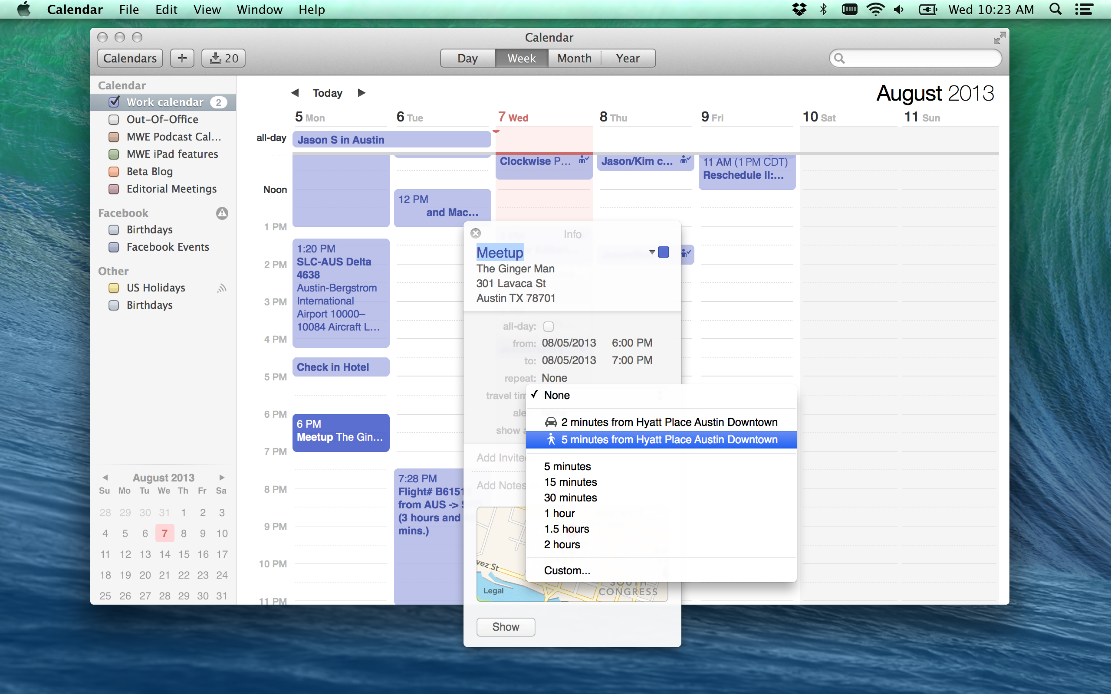Click the Calendars sidebar button

(x=130, y=58)
